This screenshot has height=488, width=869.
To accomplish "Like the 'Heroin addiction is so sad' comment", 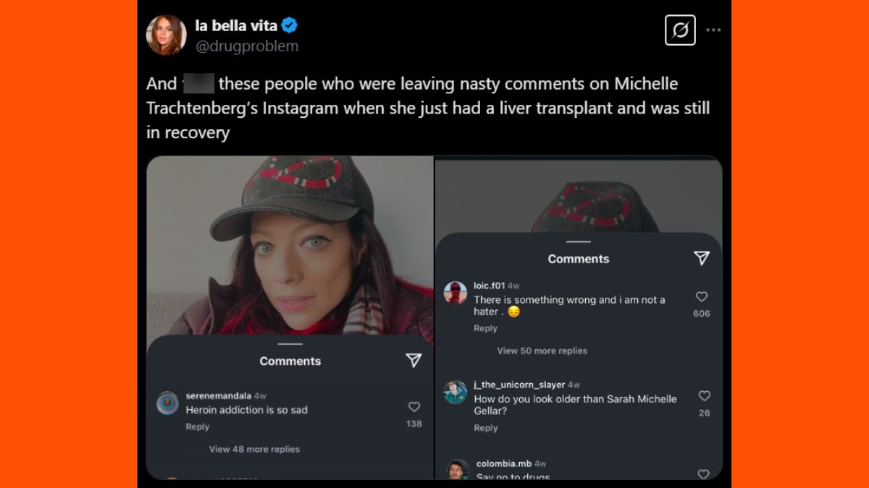I will pyautogui.click(x=414, y=407).
